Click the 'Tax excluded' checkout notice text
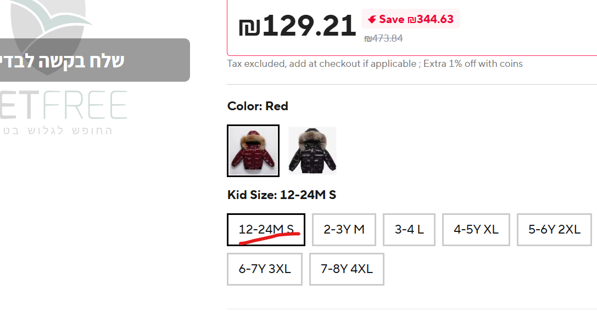597x318 pixels. (375, 64)
